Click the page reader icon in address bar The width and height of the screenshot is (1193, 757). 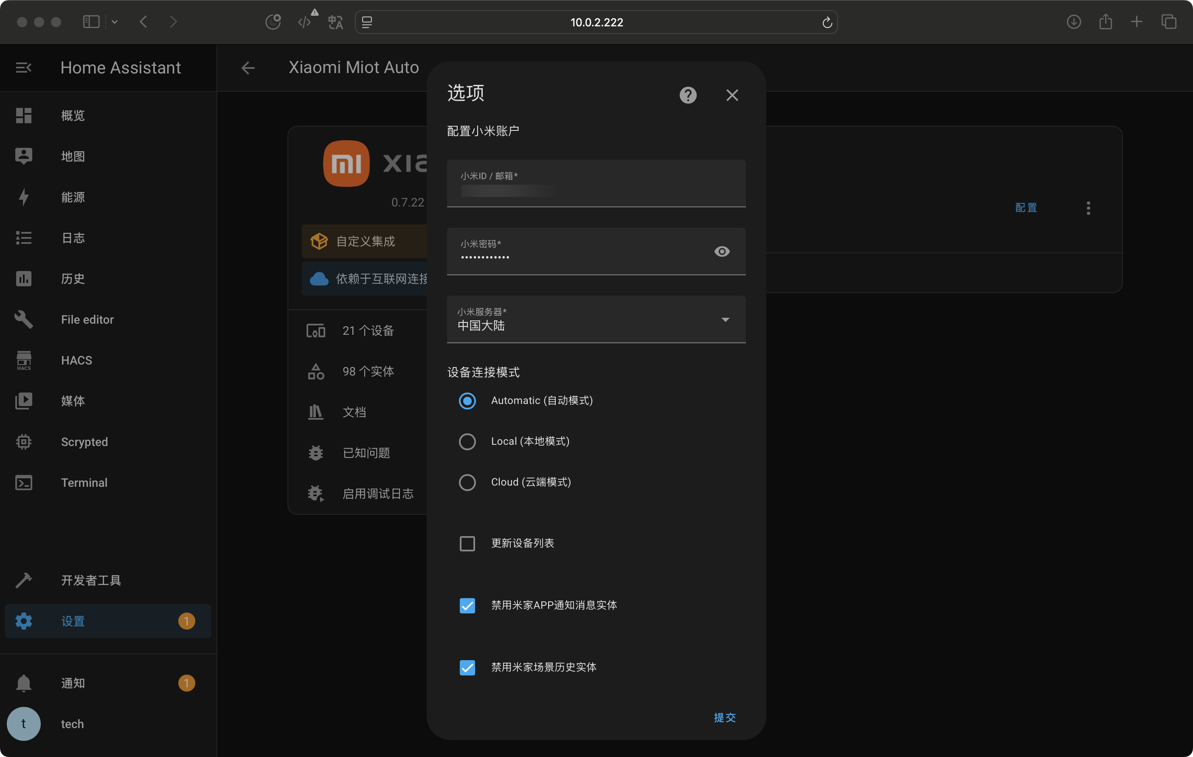(367, 22)
